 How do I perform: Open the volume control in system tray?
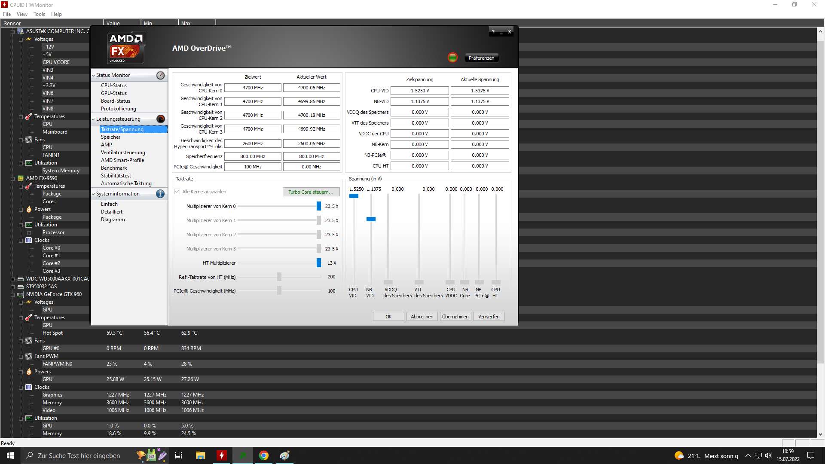768,455
